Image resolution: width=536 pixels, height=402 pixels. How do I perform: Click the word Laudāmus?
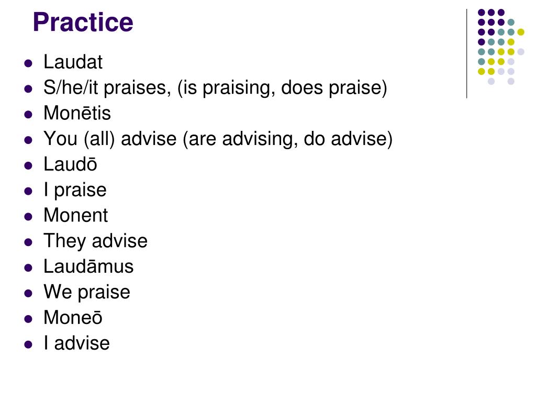coord(88,266)
